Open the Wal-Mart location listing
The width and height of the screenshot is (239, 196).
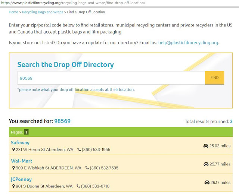pyautogui.click(x=22, y=161)
